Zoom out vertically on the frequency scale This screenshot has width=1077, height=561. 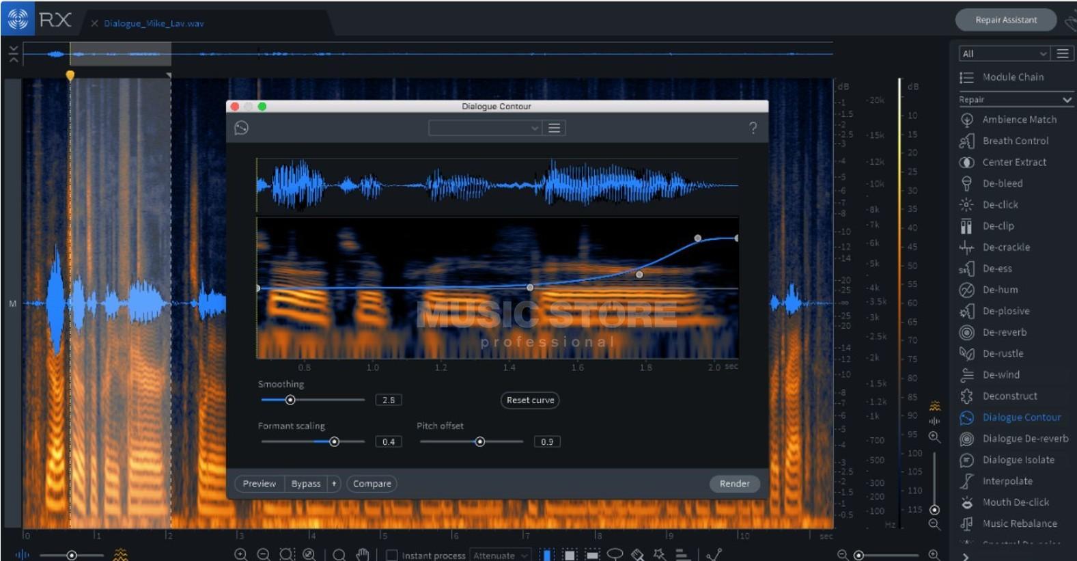tap(934, 524)
